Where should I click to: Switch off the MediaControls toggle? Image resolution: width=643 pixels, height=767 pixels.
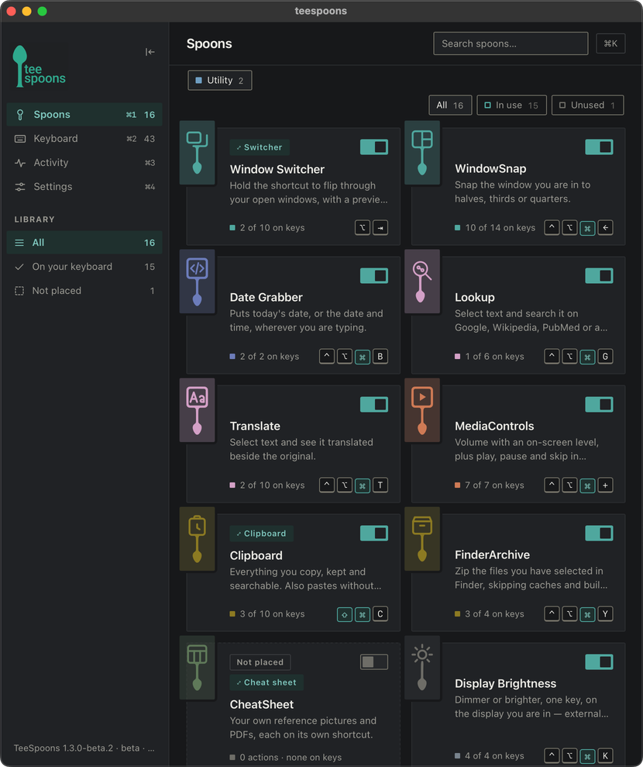[599, 404]
